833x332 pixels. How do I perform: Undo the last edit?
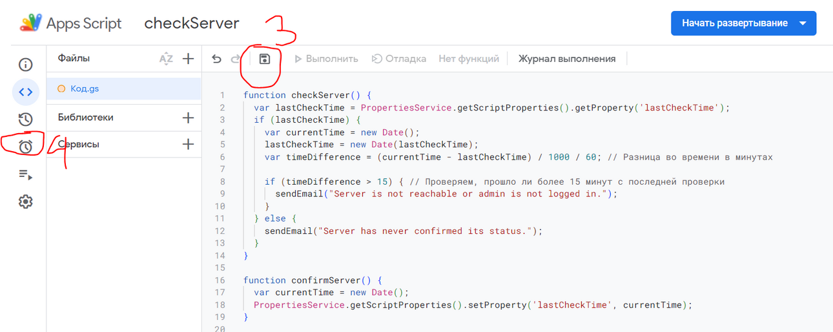click(x=217, y=59)
